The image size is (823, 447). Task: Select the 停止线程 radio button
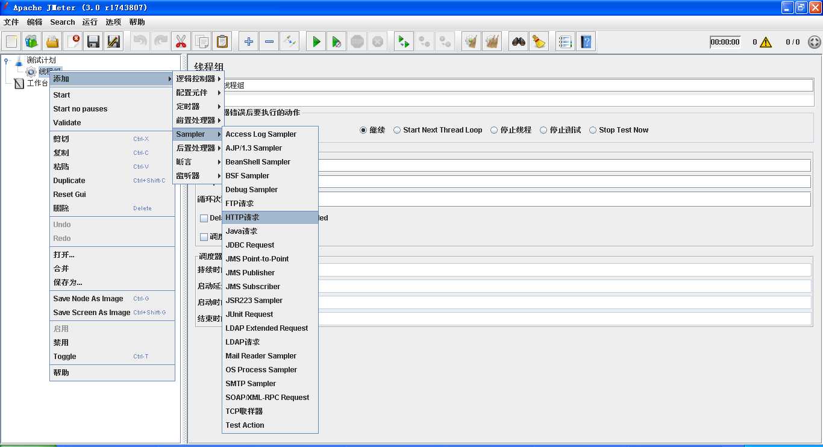click(494, 130)
